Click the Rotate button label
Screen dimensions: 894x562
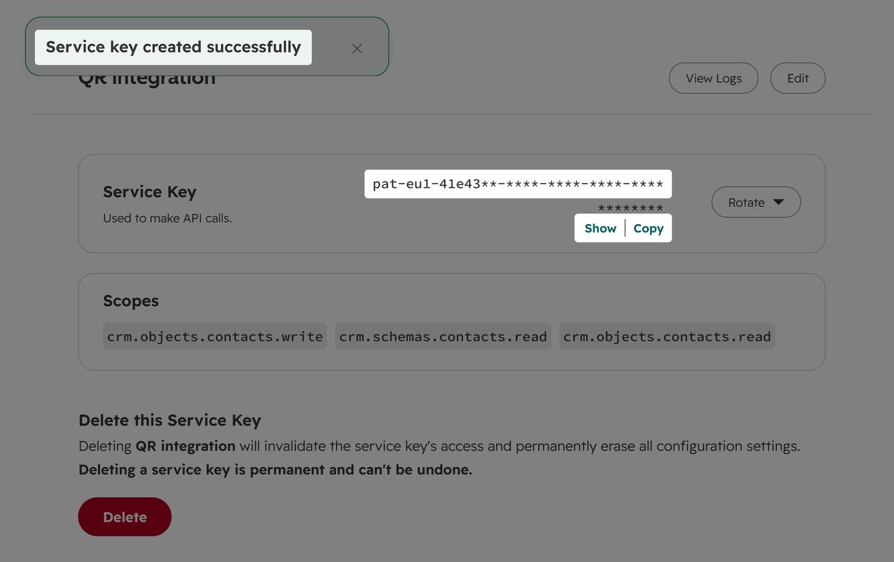pyautogui.click(x=746, y=203)
